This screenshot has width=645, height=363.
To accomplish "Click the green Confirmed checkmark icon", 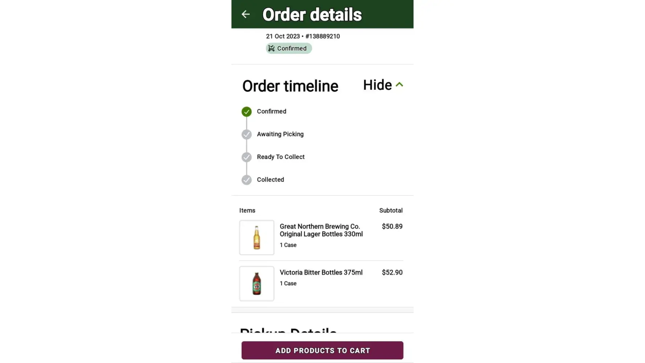I will [247, 111].
